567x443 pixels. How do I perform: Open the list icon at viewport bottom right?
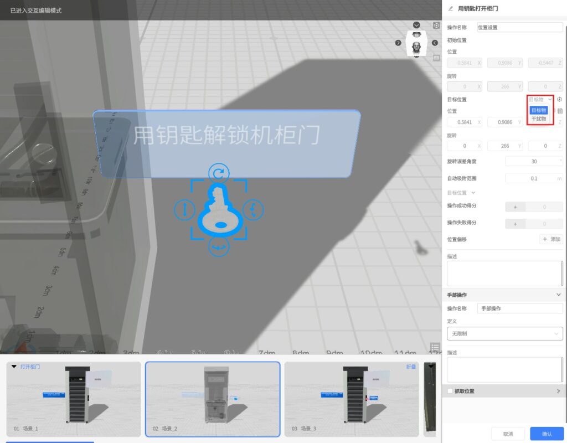pos(435,347)
